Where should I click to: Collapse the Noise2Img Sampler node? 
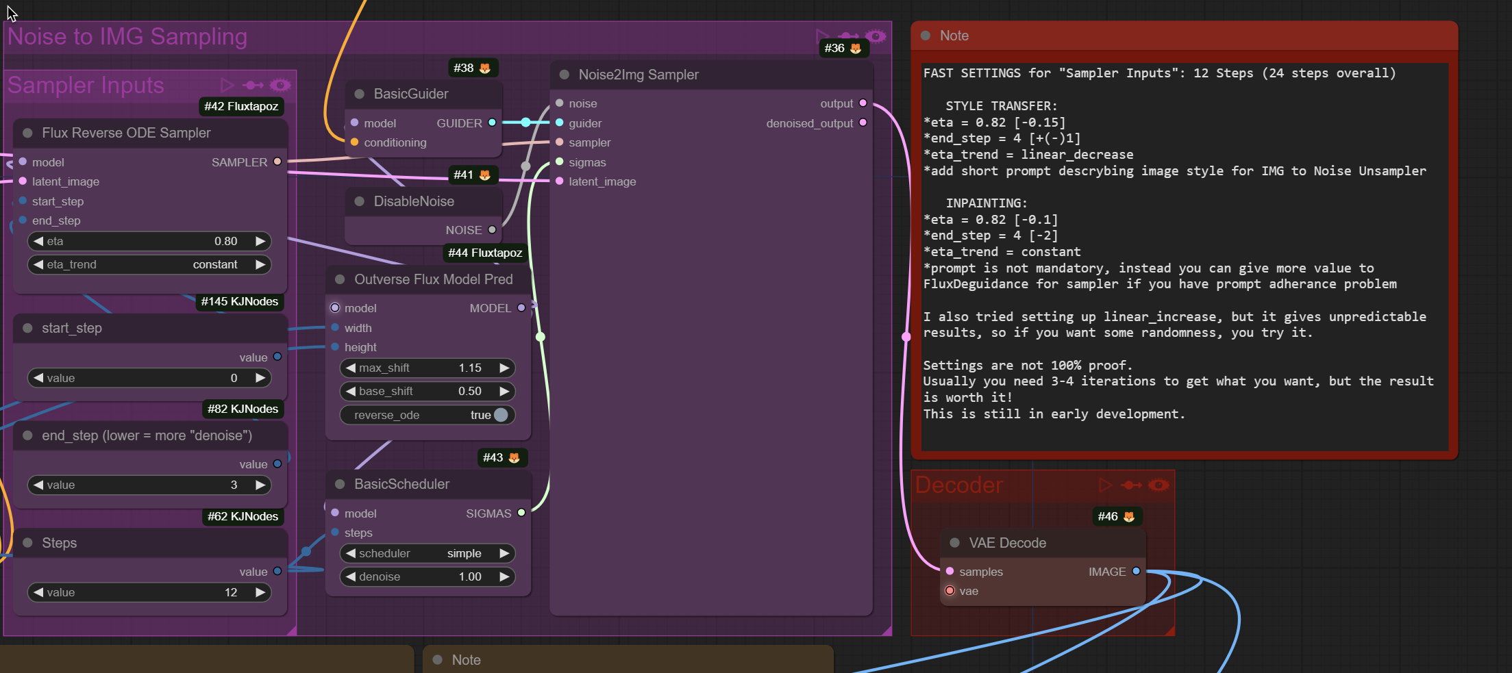[565, 75]
